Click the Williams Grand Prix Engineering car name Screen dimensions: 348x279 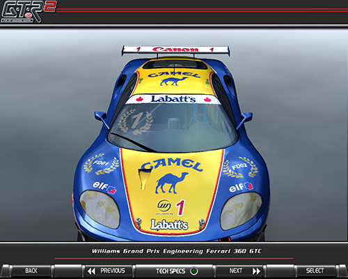[176, 251]
